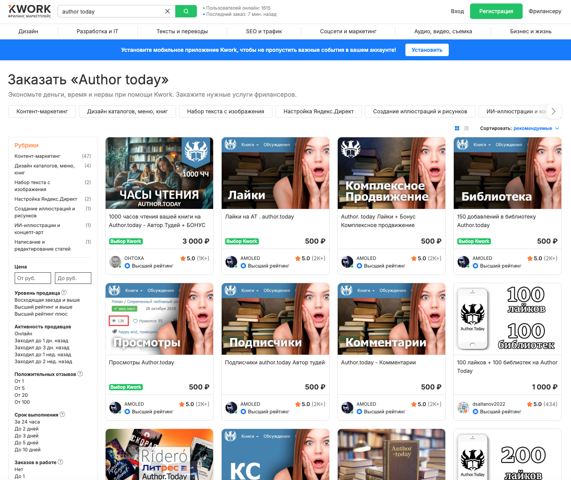571x480 pixels.
Task: Filter by Контент-маркетинг rubric in sidebar
Action: pyautogui.click(x=38, y=156)
